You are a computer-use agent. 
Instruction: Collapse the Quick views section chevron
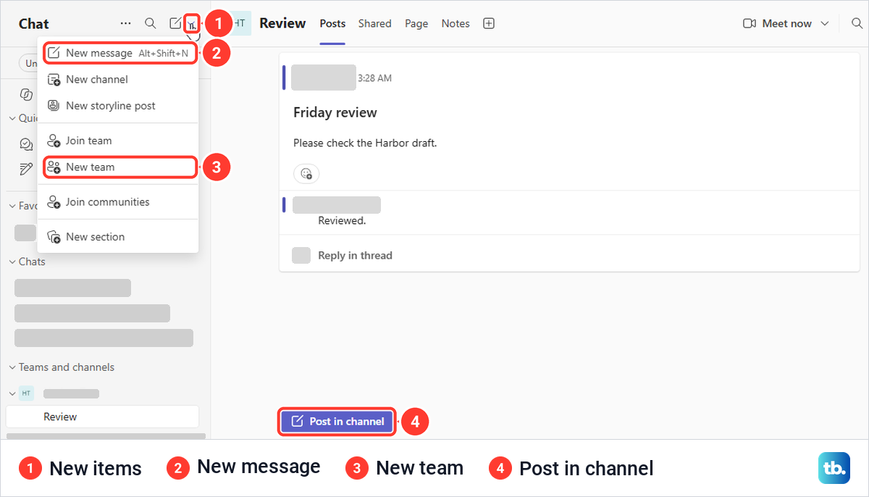[x=12, y=118]
